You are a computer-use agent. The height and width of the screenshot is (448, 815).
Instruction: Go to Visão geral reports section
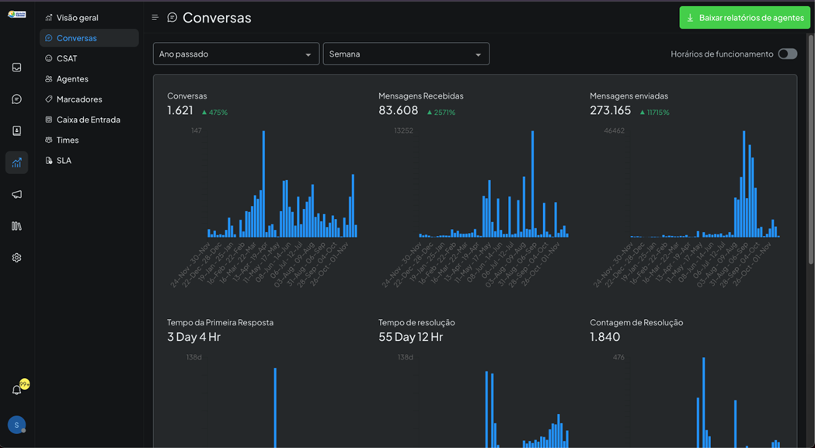click(x=77, y=18)
